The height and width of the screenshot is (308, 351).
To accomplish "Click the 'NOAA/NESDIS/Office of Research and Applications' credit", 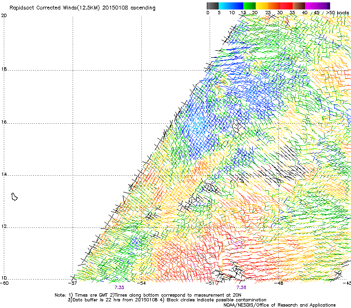I will (279, 305).
